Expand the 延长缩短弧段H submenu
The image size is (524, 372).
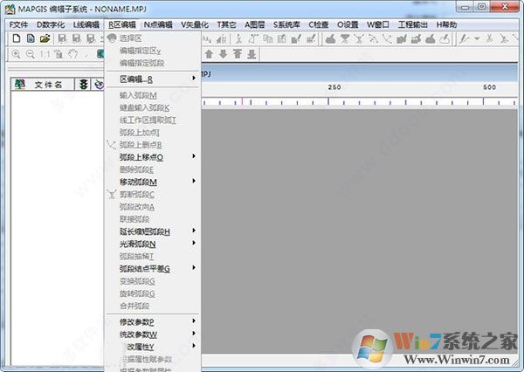click(x=154, y=231)
